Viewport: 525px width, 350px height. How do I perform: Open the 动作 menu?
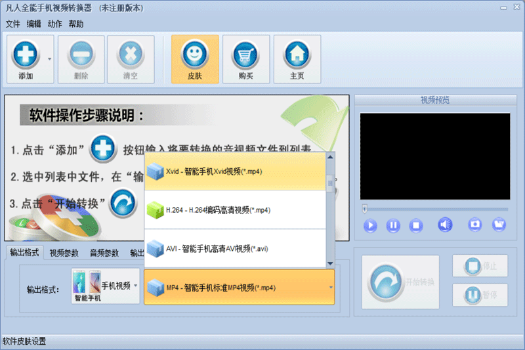coord(54,24)
